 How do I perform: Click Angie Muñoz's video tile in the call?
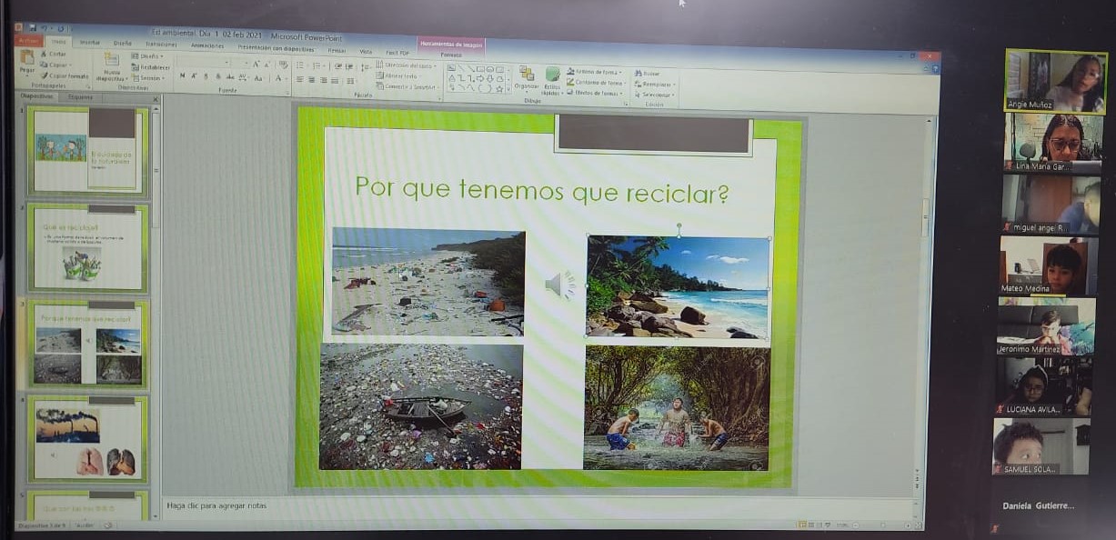[1055, 81]
